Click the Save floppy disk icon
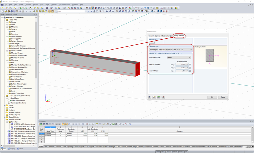254x153 pixels. 14,11
